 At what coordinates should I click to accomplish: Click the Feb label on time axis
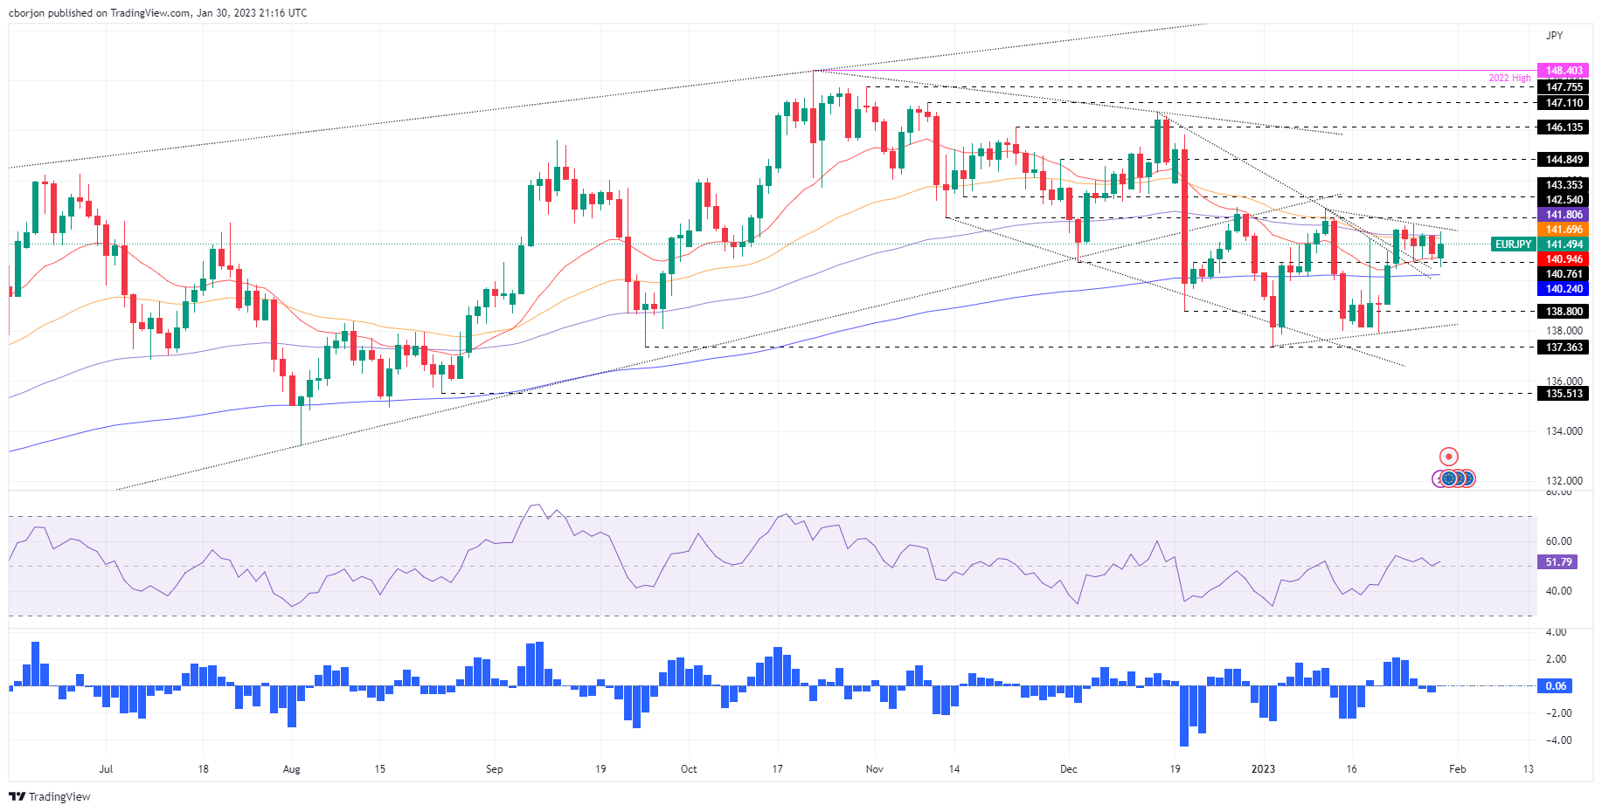pyautogui.click(x=1457, y=769)
